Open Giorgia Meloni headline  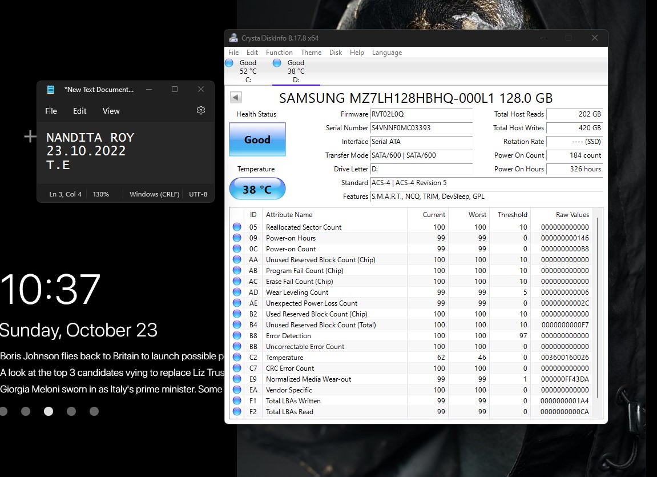coord(111,389)
